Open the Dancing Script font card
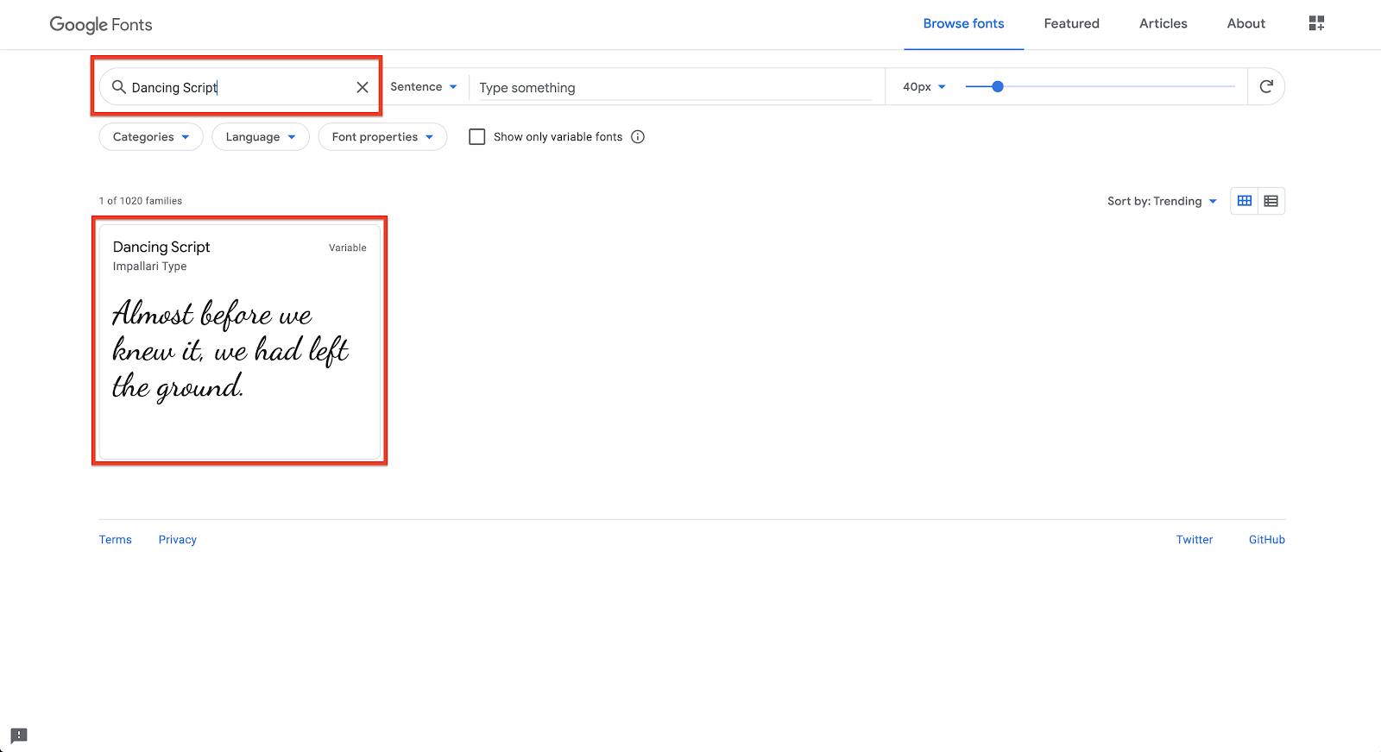The height and width of the screenshot is (752, 1381). pos(239,342)
